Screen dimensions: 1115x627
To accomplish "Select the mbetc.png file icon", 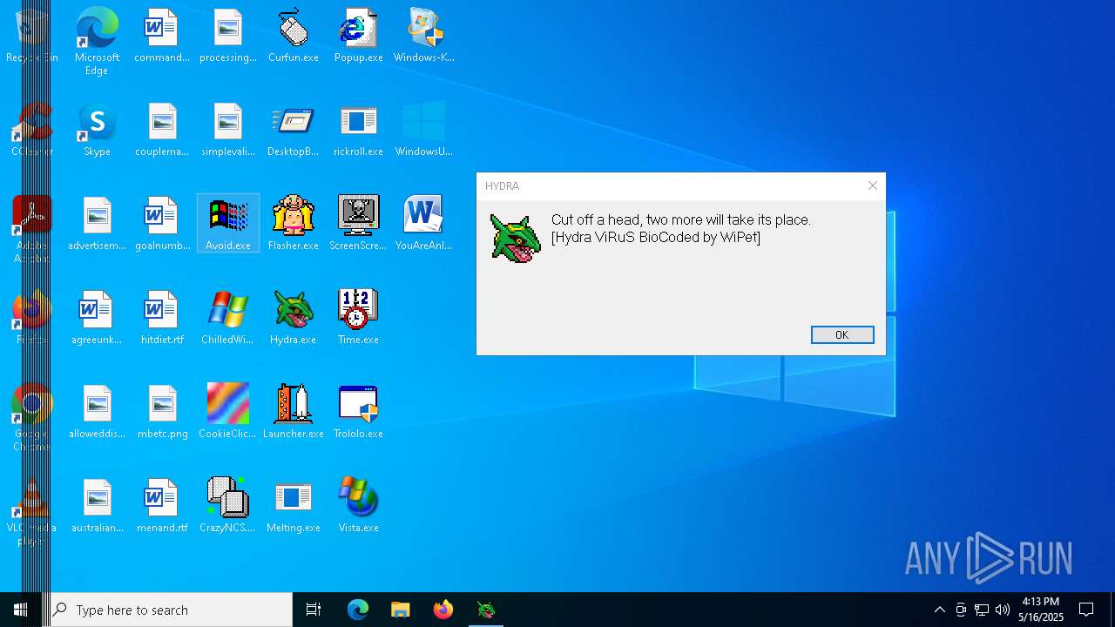I will [162, 412].
